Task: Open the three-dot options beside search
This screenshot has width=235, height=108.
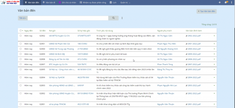Action: pyautogui.click(x=122, y=18)
